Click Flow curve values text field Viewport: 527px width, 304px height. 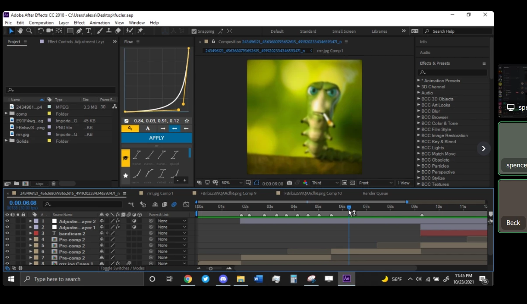(157, 121)
